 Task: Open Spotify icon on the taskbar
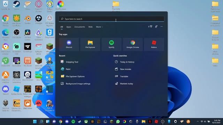click(x=73, y=122)
